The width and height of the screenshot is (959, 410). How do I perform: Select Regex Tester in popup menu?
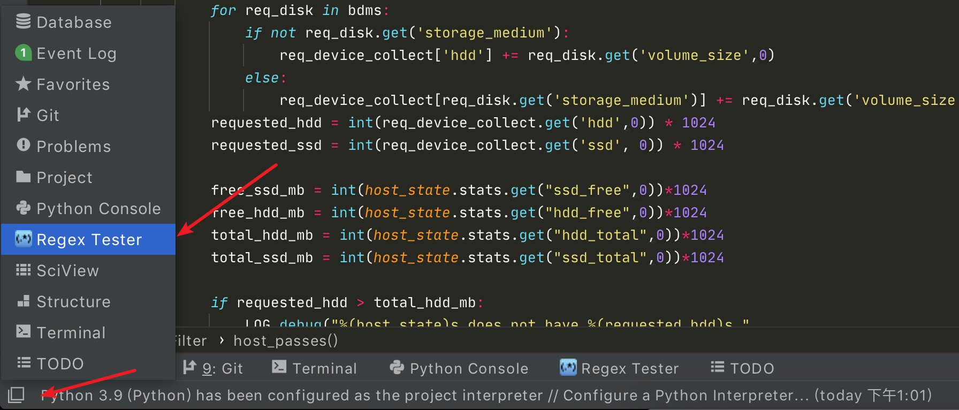tap(89, 240)
